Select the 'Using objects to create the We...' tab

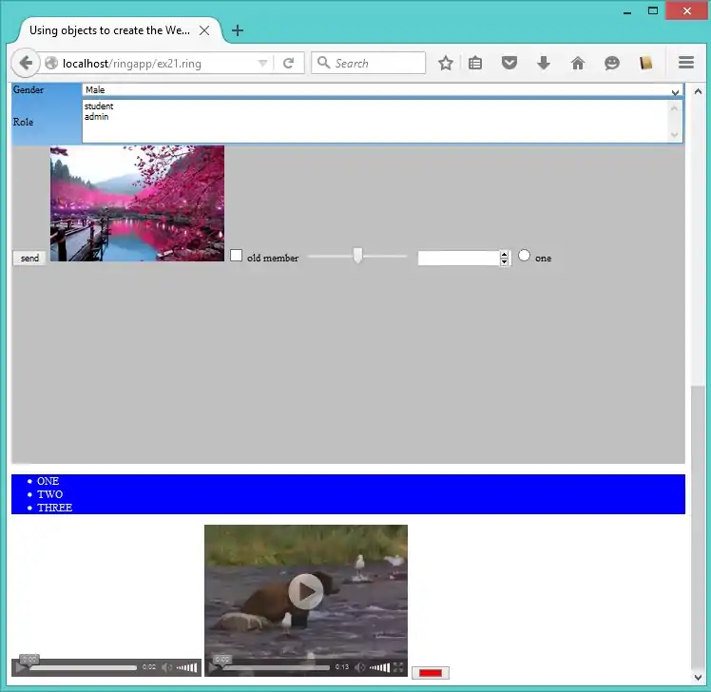click(109, 30)
